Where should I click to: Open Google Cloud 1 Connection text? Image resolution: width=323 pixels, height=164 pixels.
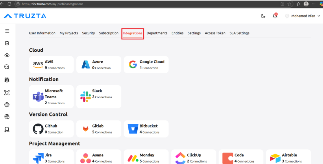point(149,68)
